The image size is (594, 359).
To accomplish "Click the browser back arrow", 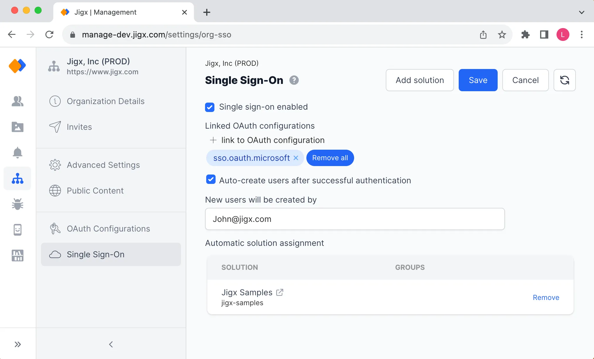I will point(12,34).
